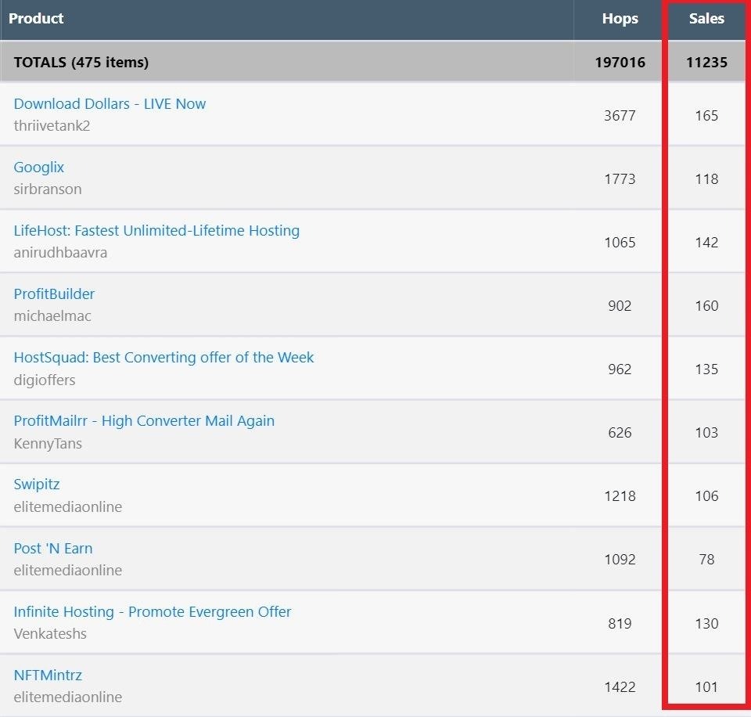This screenshot has width=751, height=717.
Task: Select sales value 118 for Googlix
Action: pos(706,178)
